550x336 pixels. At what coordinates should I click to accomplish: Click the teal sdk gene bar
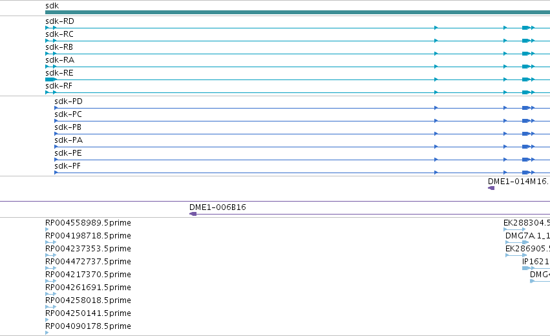click(297, 12)
